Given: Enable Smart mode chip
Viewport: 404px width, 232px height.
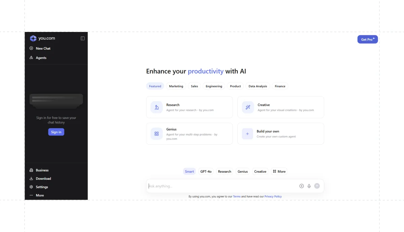Looking at the screenshot, I should [189, 171].
